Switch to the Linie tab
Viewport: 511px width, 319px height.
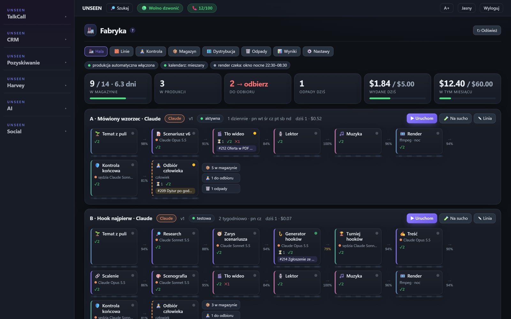click(x=122, y=51)
